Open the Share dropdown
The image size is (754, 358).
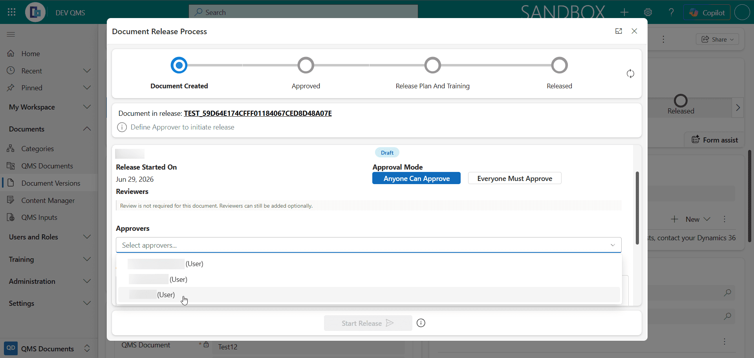coord(717,39)
